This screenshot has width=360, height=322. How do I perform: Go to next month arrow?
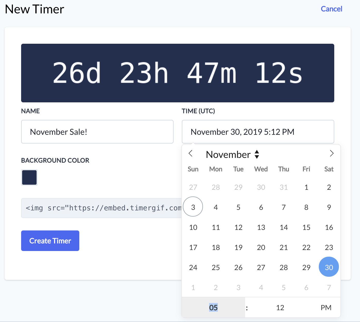click(332, 154)
